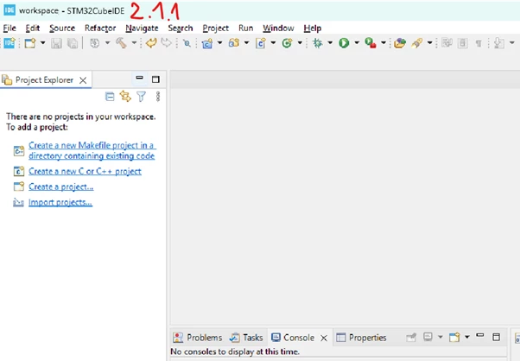Expand the New class dropdown arrow

(x=300, y=43)
